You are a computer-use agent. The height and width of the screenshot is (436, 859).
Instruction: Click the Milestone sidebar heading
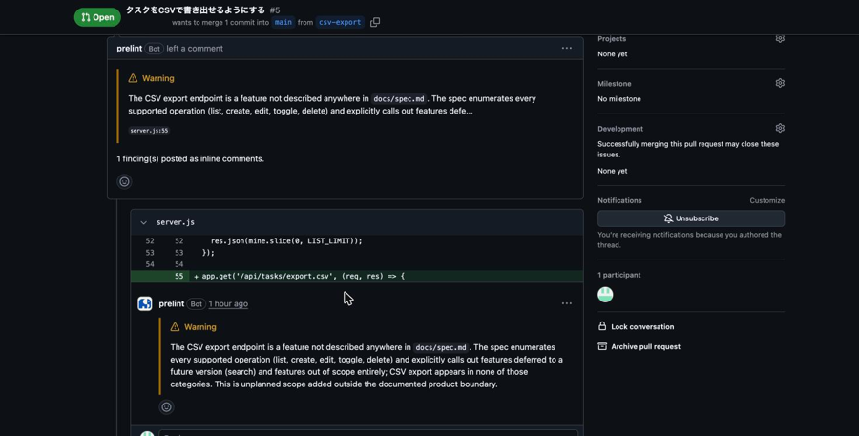click(x=614, y=84)
